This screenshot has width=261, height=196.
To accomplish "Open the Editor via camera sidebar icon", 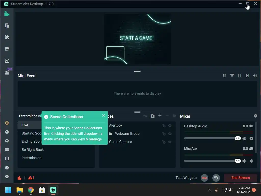I will pos(7,14).
